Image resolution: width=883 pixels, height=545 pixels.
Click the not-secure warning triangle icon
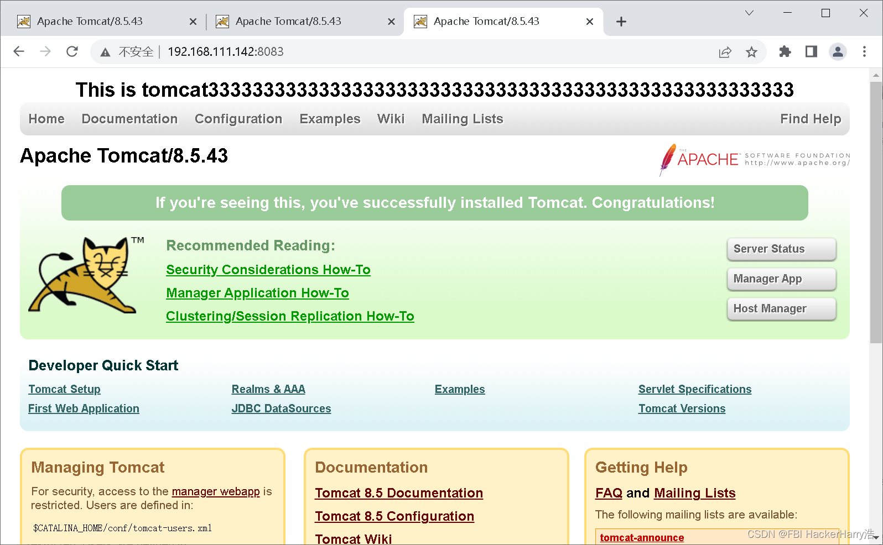coord(105,52)
